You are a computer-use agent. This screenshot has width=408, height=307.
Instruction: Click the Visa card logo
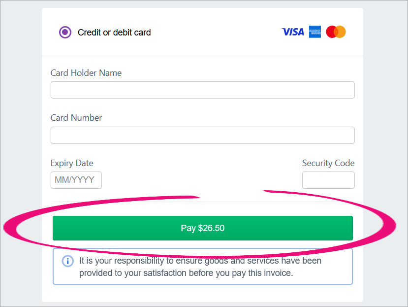pos(293,32)
